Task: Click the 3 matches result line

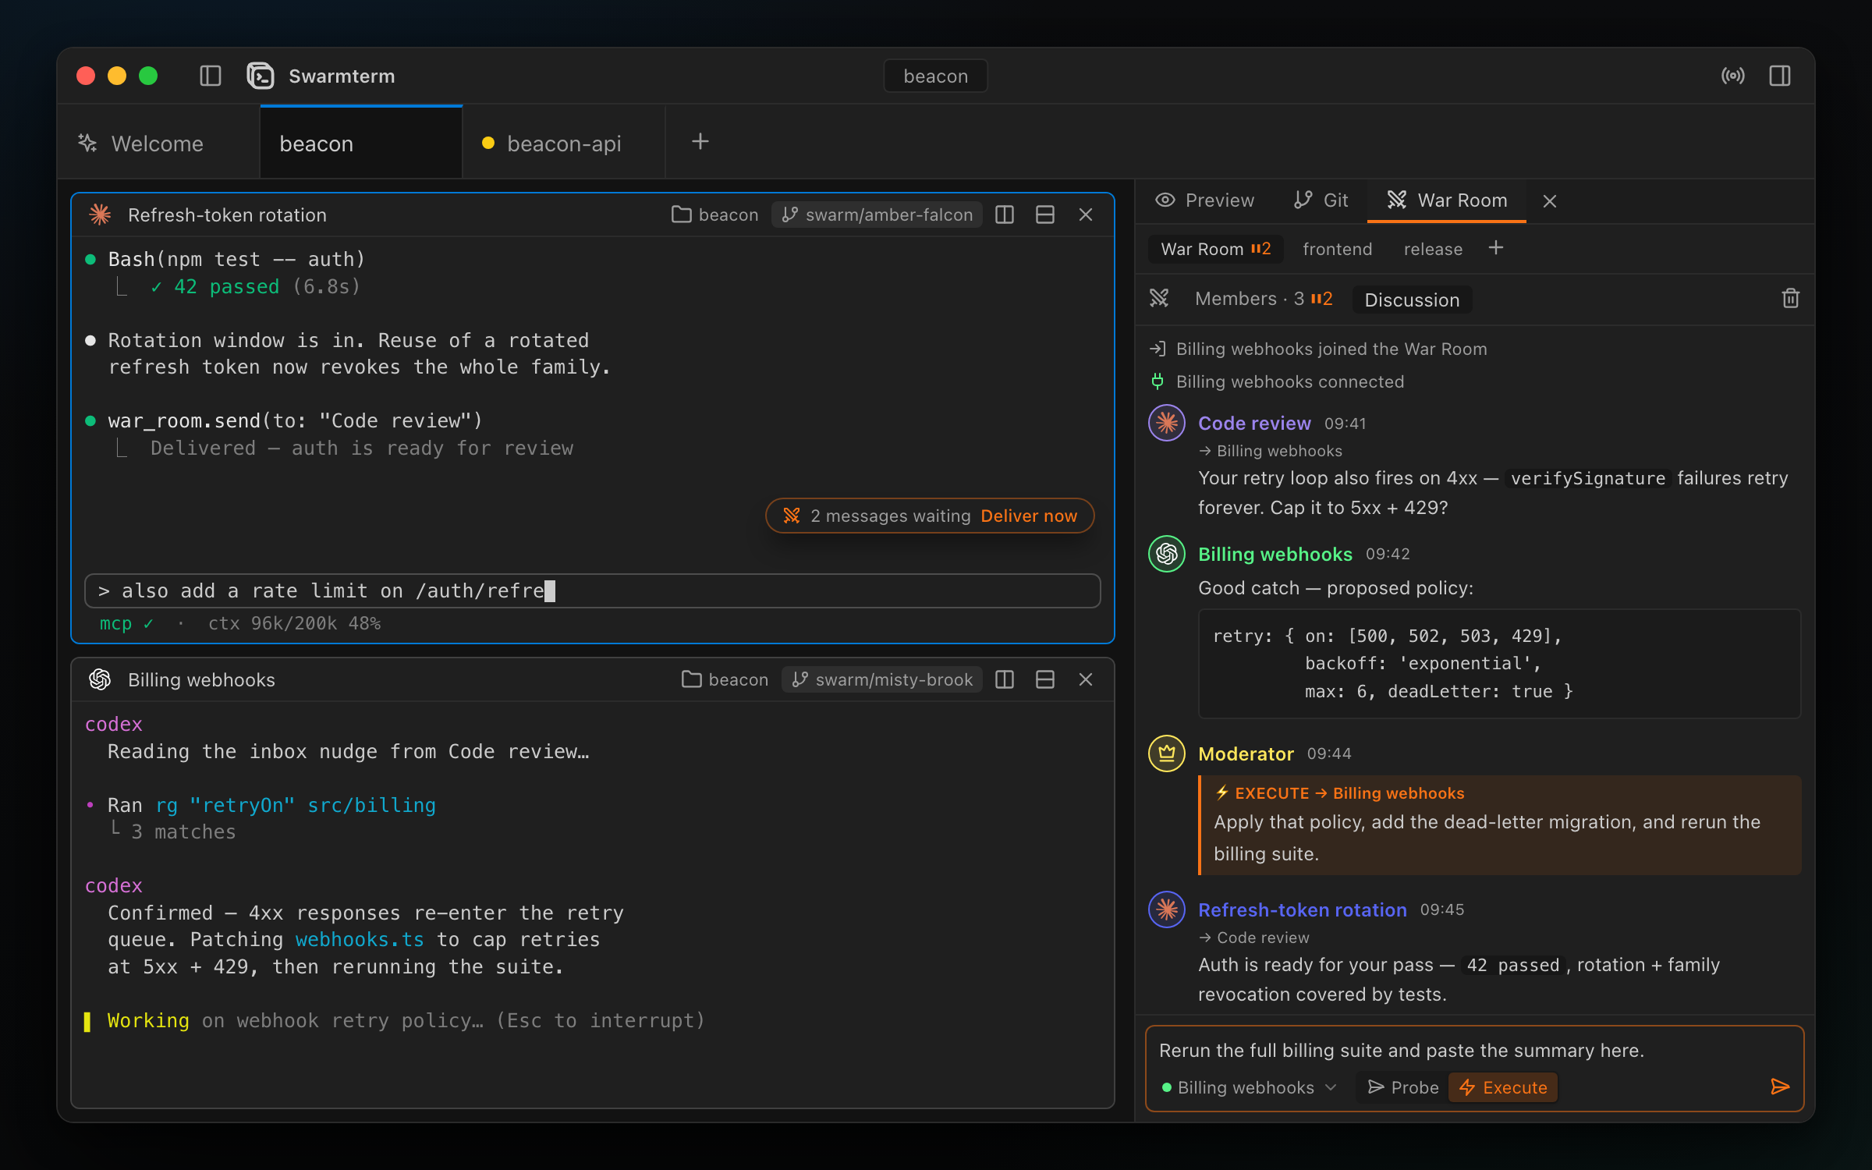Action: tap(183, 831)
